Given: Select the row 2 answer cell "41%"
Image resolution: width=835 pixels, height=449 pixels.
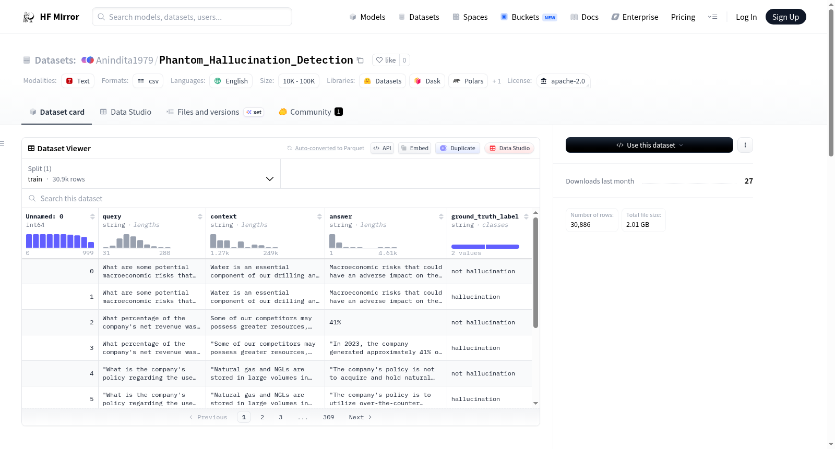Looking at the screenshot, I should click(386, 322).
